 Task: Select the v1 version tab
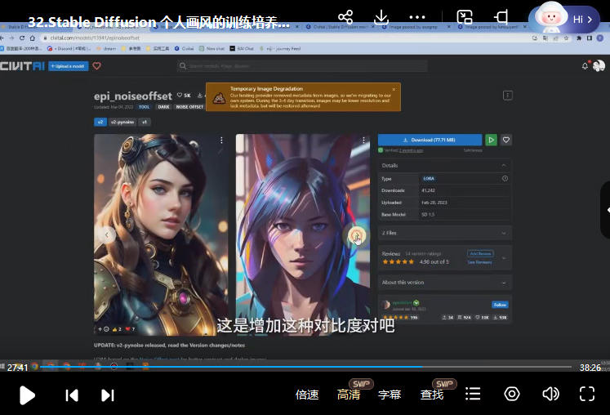click(x=145, y=122)
